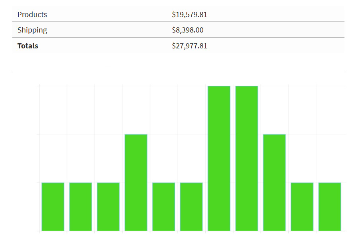
Task: Select the second of the two tallest bars
Action: pyautogui.click(x=247, y=158)
